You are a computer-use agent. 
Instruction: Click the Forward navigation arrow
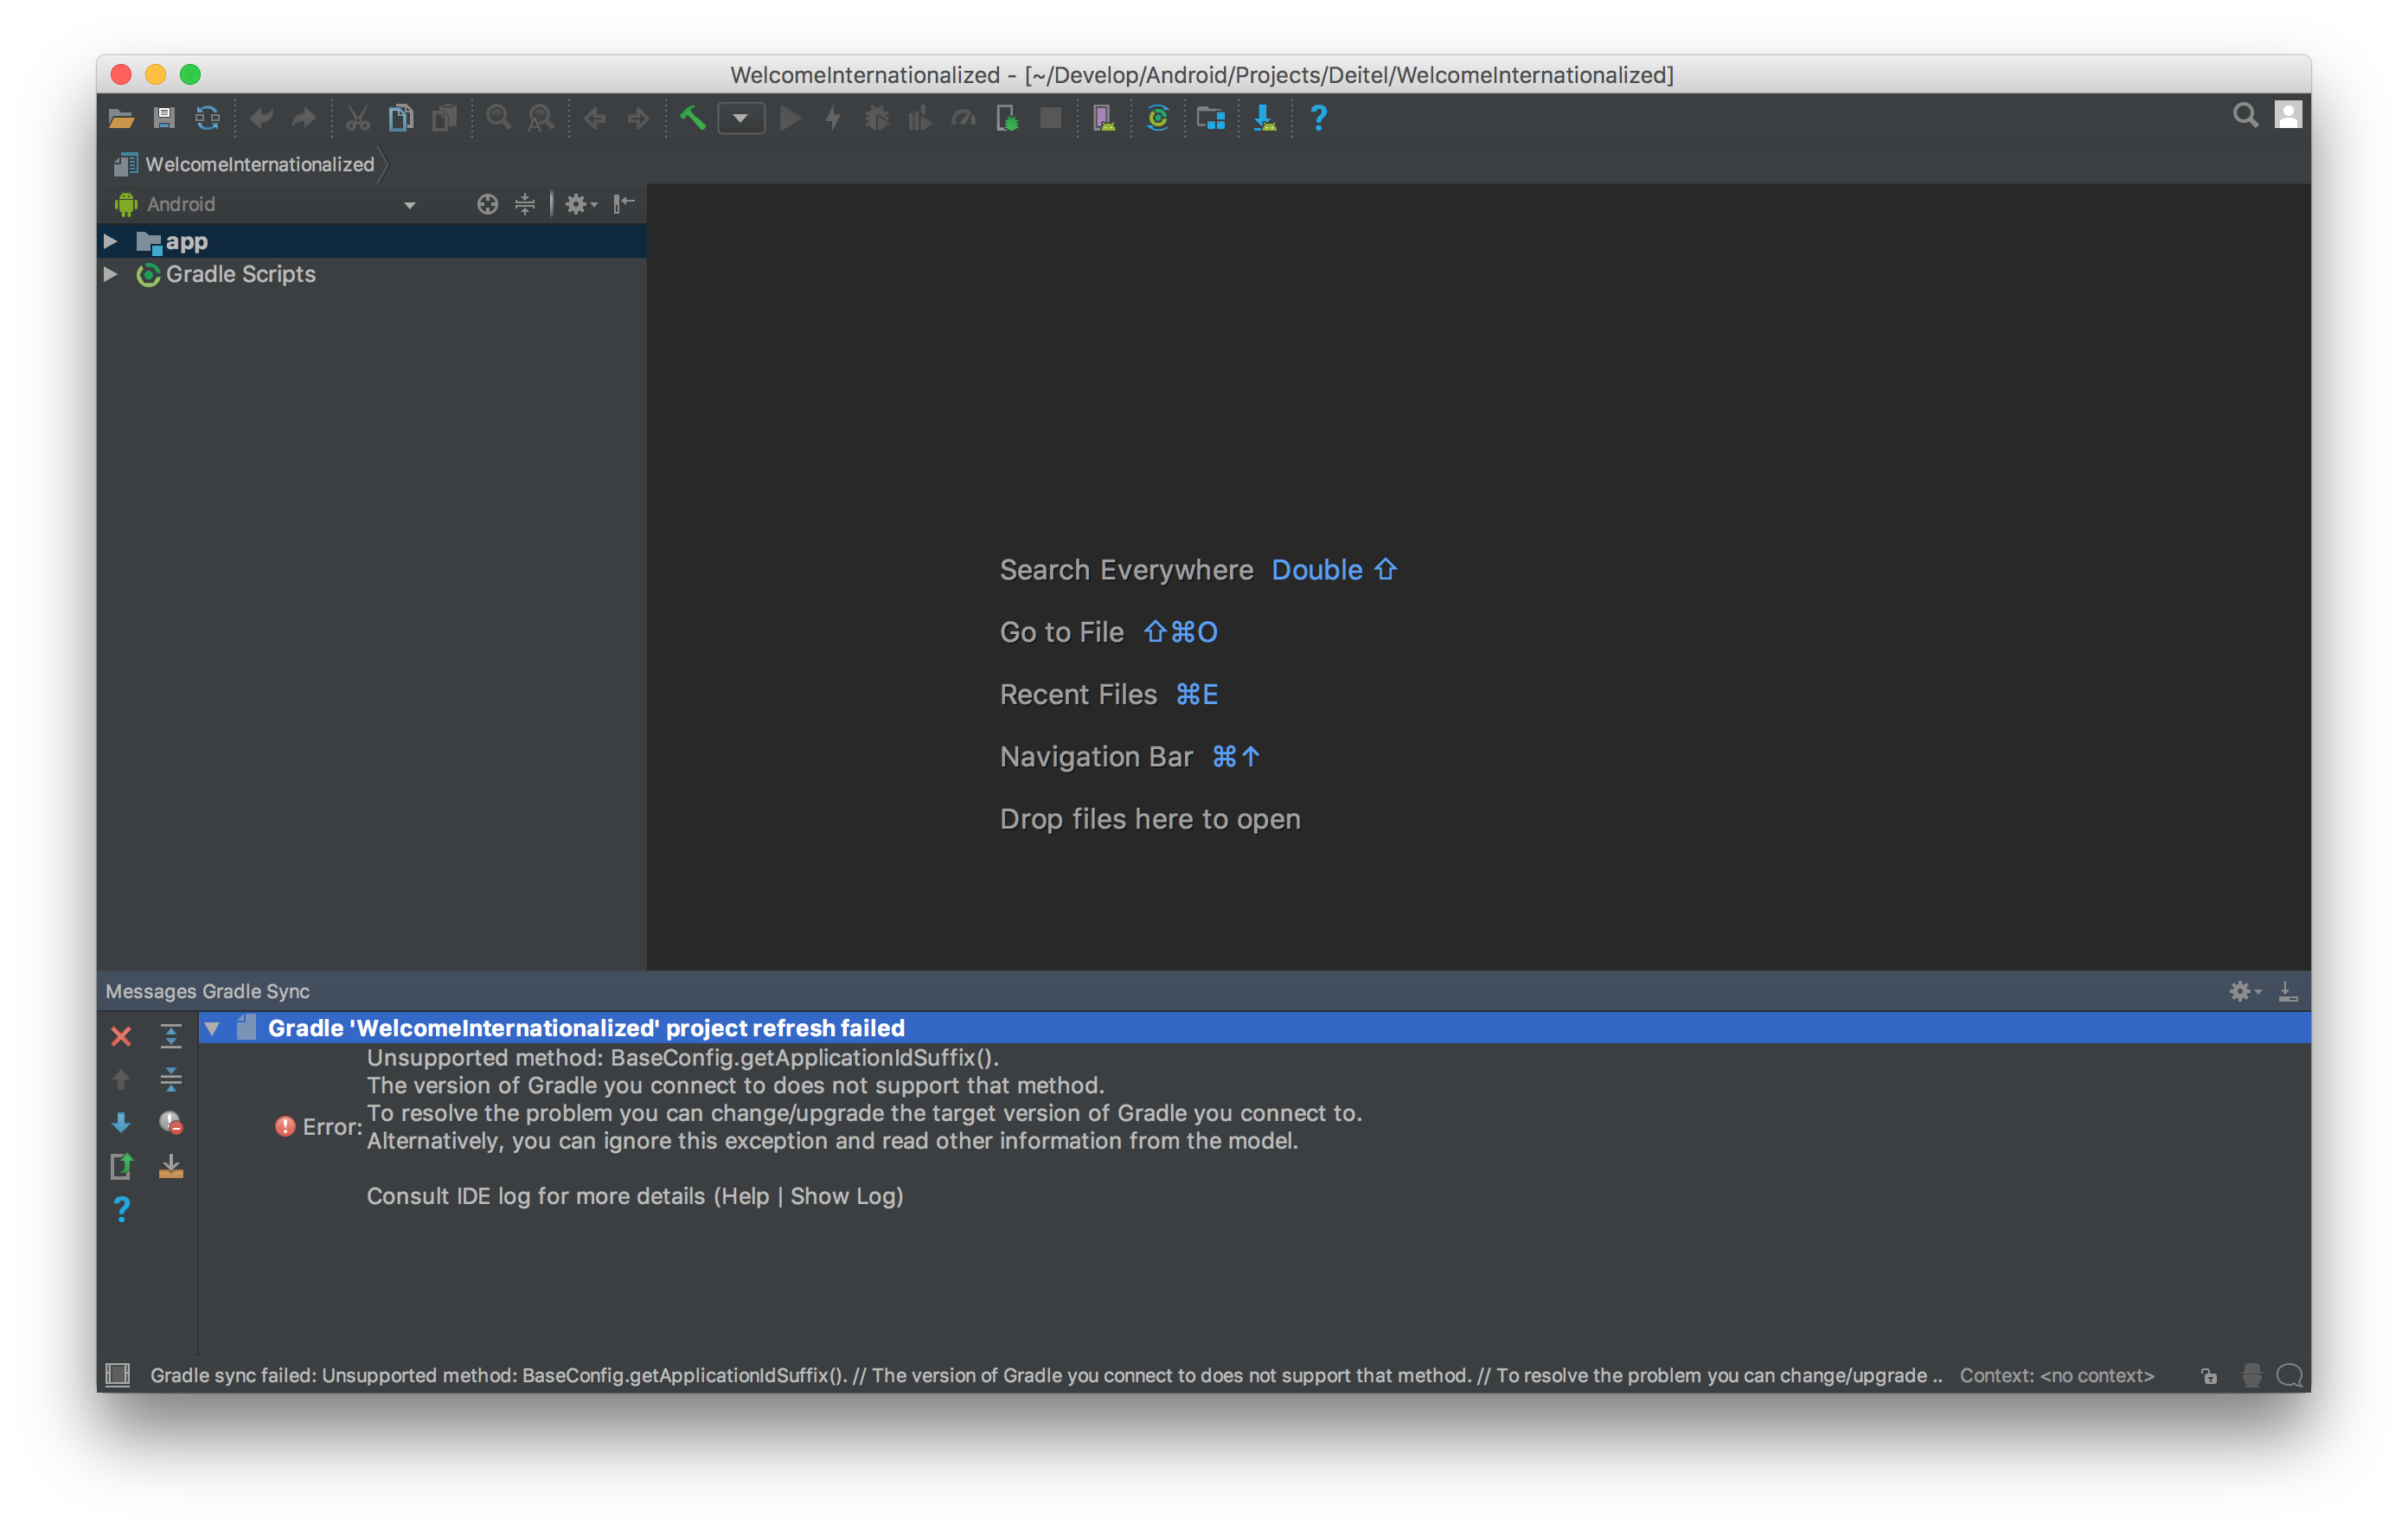(638, 119)
